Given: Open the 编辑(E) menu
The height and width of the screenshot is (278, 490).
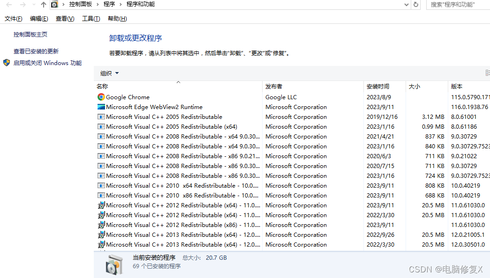Looking at the screenshot, I should click(x=39, y=19).
